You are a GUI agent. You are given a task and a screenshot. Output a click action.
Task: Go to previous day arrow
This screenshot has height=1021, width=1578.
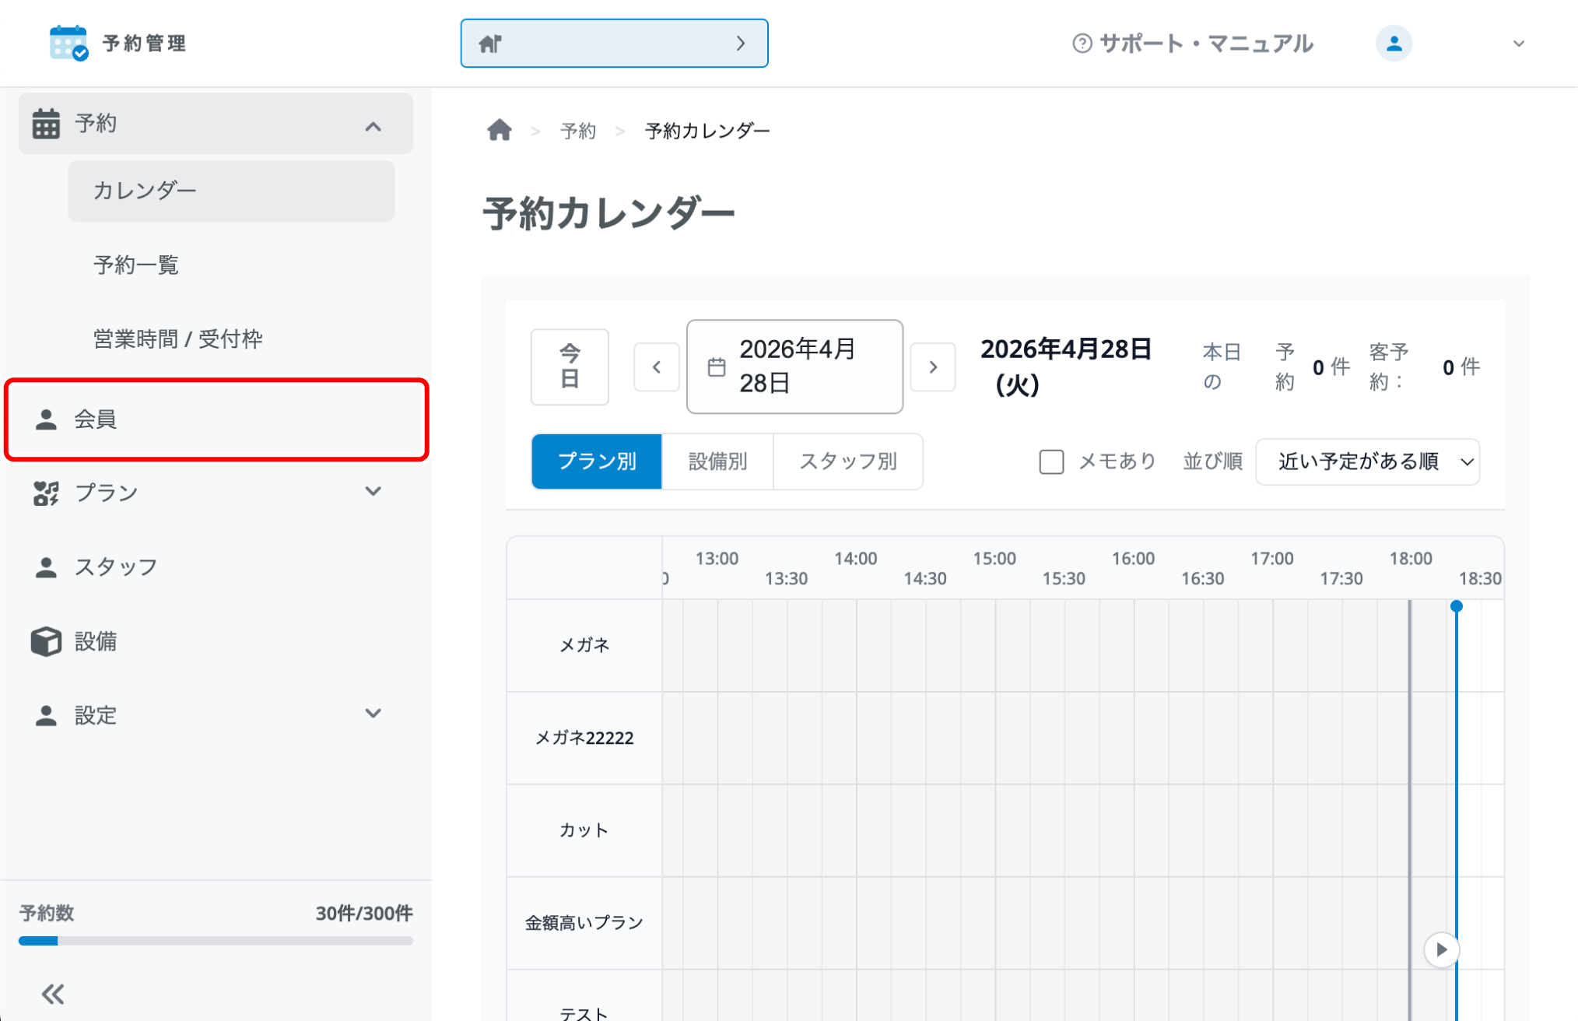(657, 367)
